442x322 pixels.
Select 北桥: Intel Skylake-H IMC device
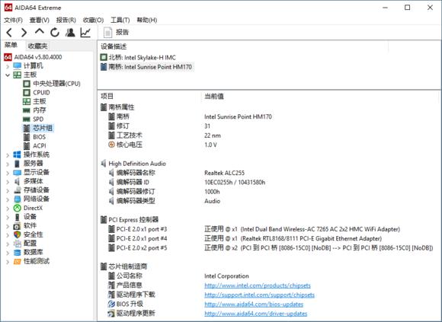pyautogui.click(x=138, y=57)
